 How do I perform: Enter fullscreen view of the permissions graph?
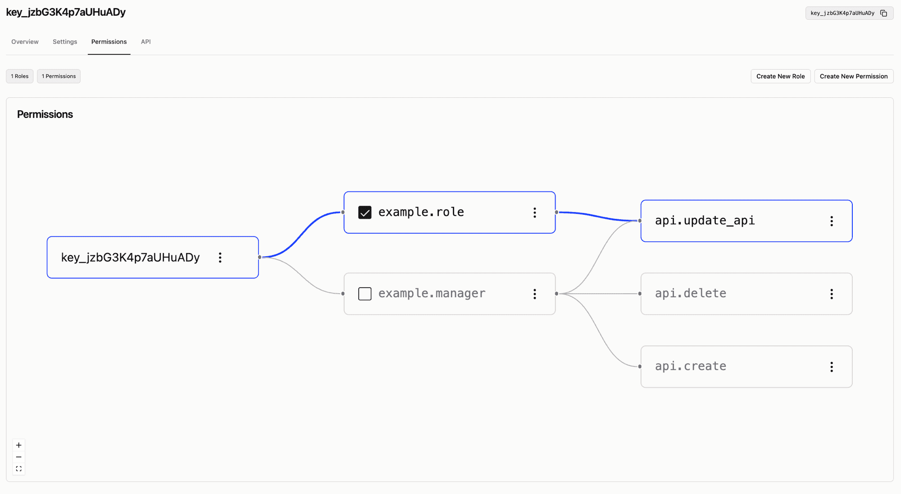coord(18,468)
